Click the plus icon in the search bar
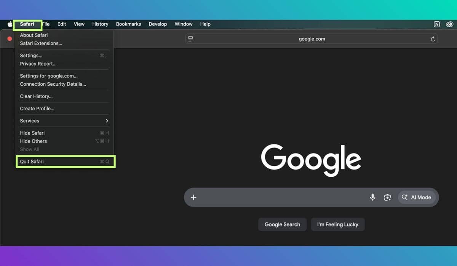Image resolution: width=457 pixels, height=266 pixels. (193, 197)
